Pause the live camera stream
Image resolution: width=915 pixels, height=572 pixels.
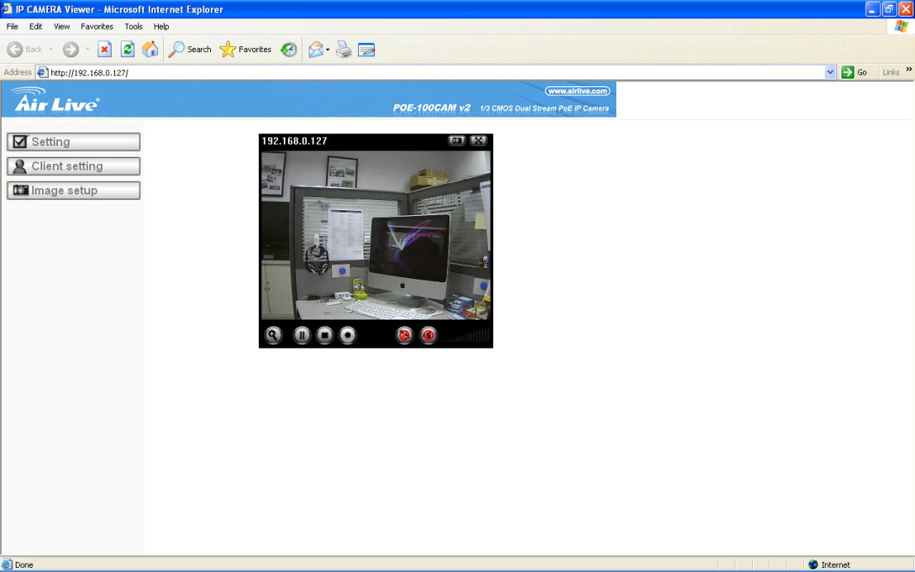[302, 335]
